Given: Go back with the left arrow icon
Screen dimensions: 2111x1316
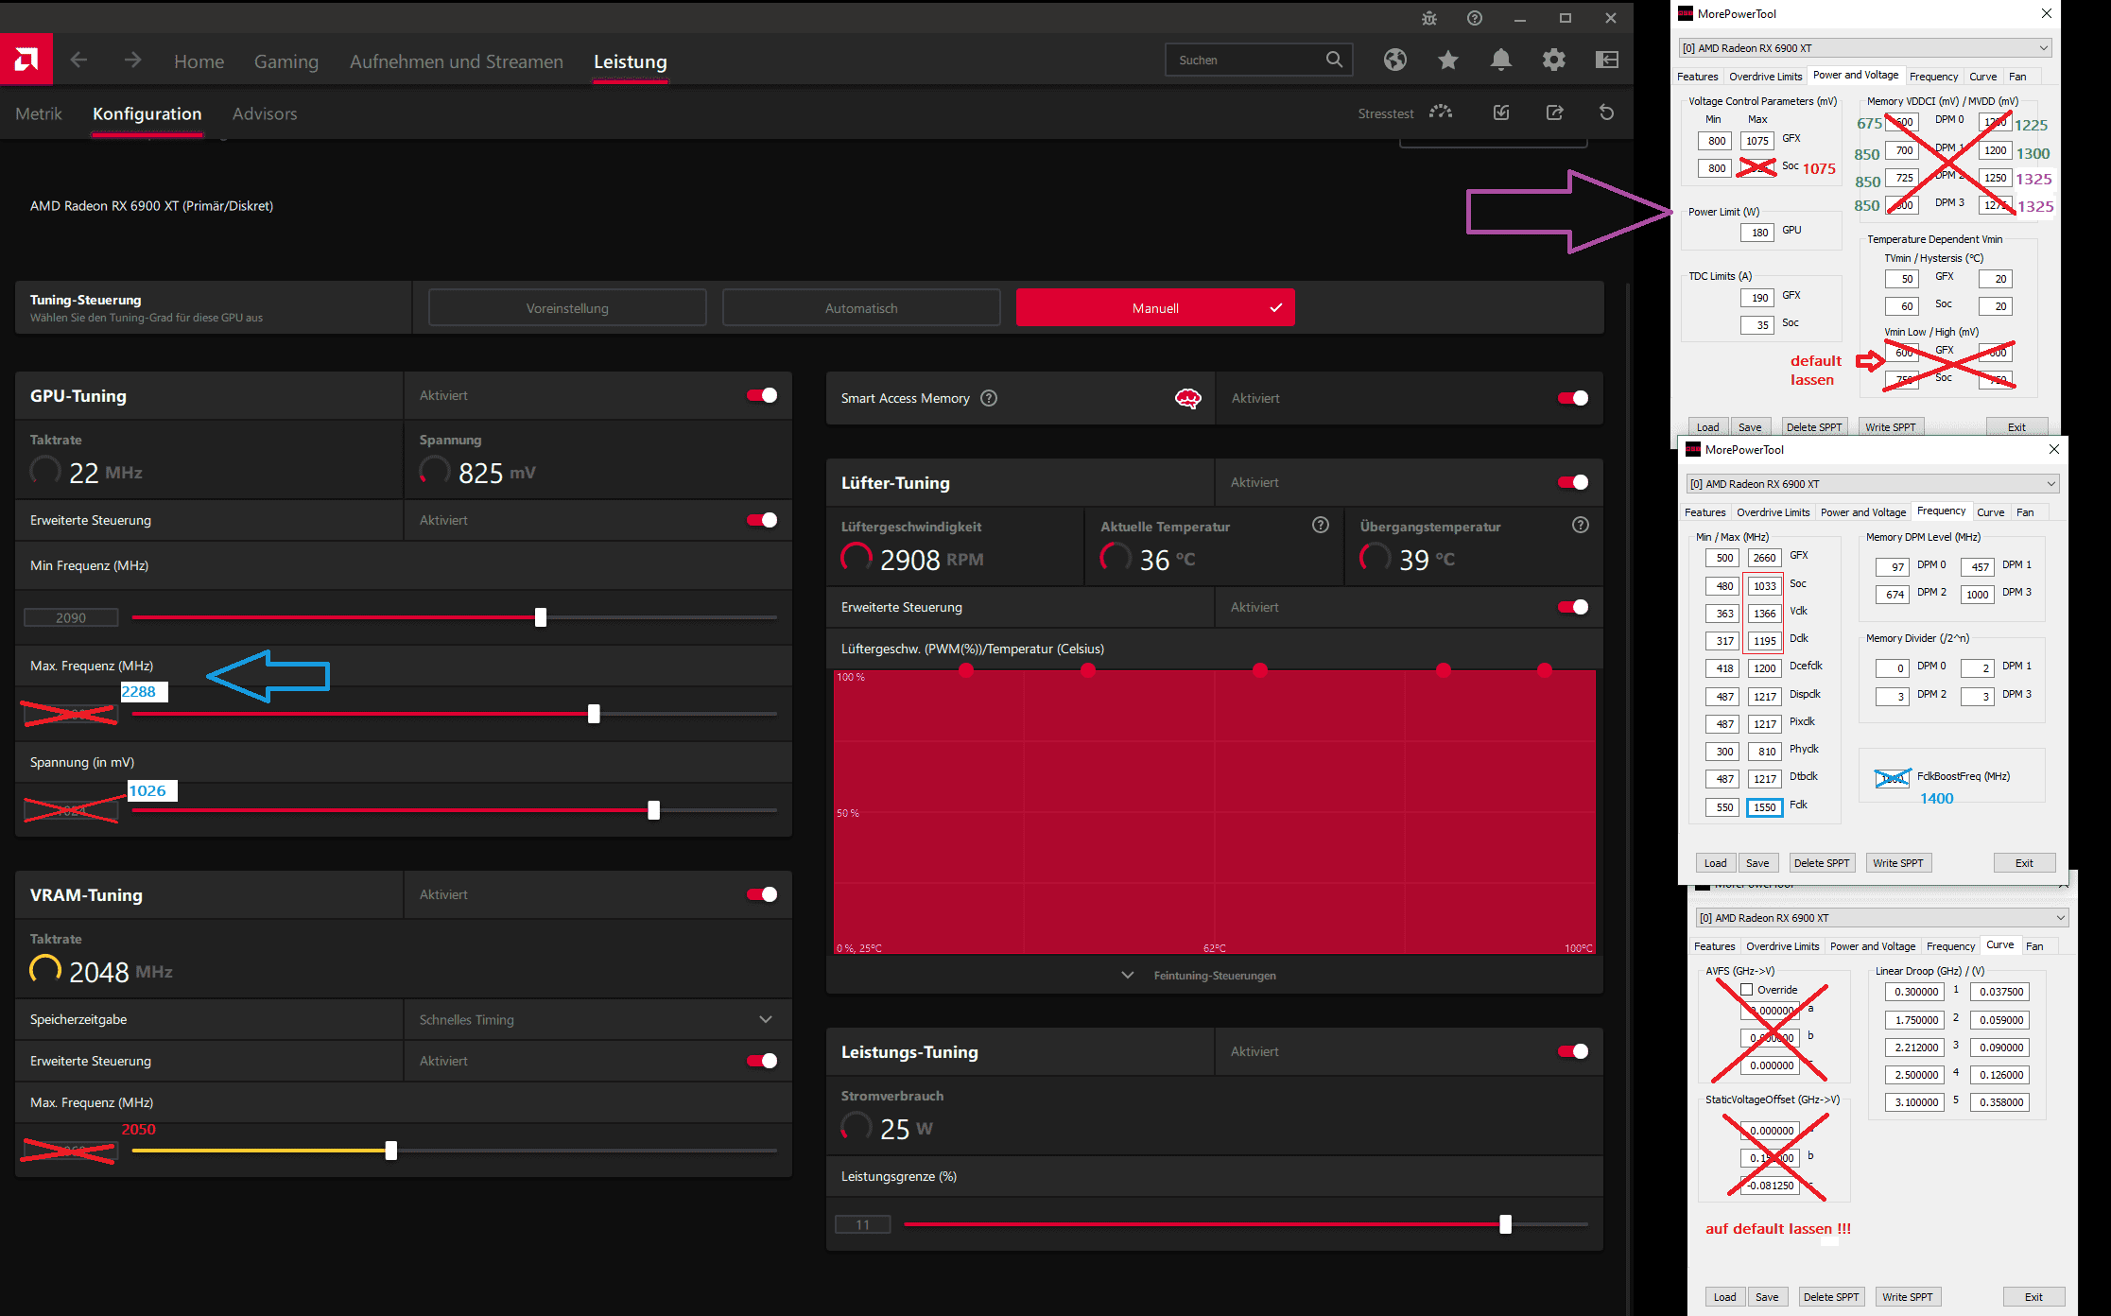Looking at the screenshot, I should pos(78,61).
